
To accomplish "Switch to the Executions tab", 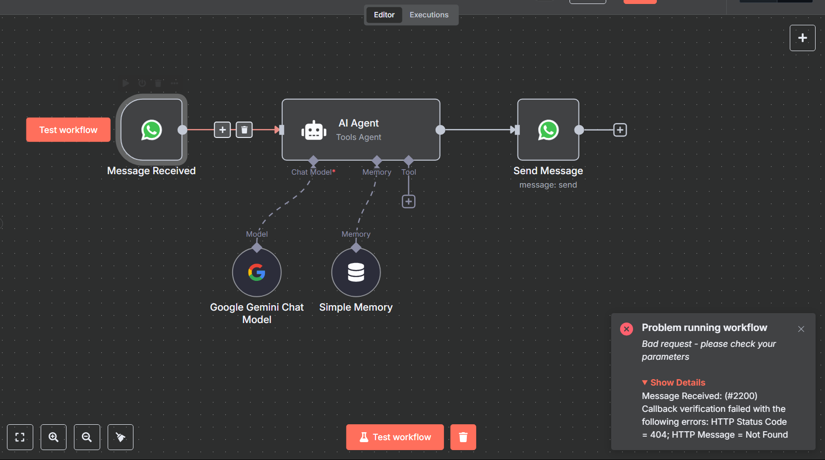I will pyautogui.click(x=429, y=15).
